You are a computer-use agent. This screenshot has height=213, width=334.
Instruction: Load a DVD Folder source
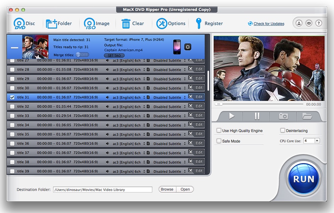59,23
